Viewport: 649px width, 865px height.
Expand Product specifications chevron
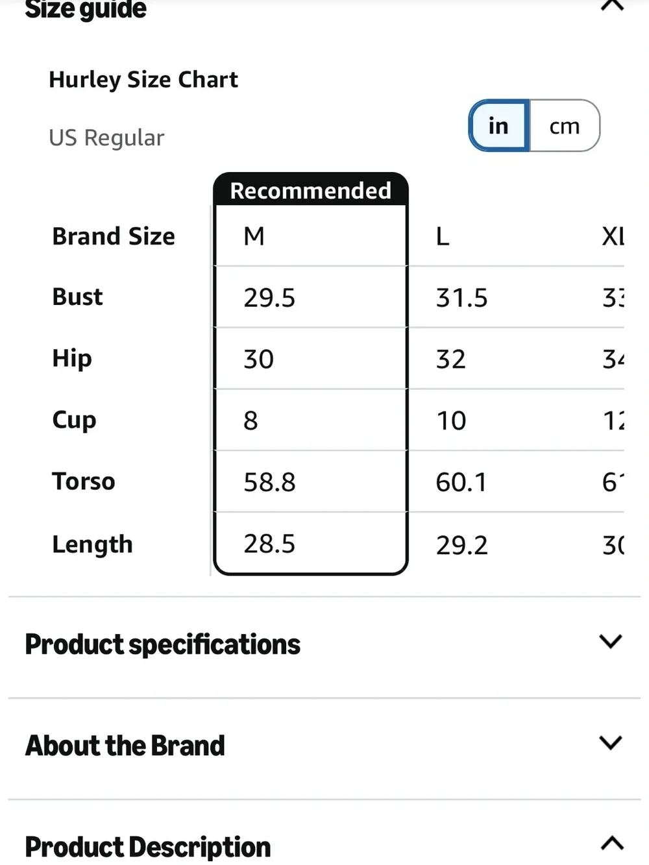coord(611,641)
